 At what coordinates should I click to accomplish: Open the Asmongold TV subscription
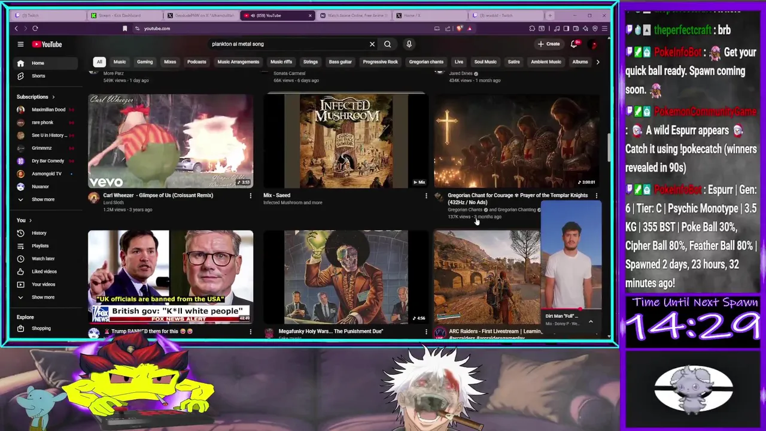pos(46,174)
